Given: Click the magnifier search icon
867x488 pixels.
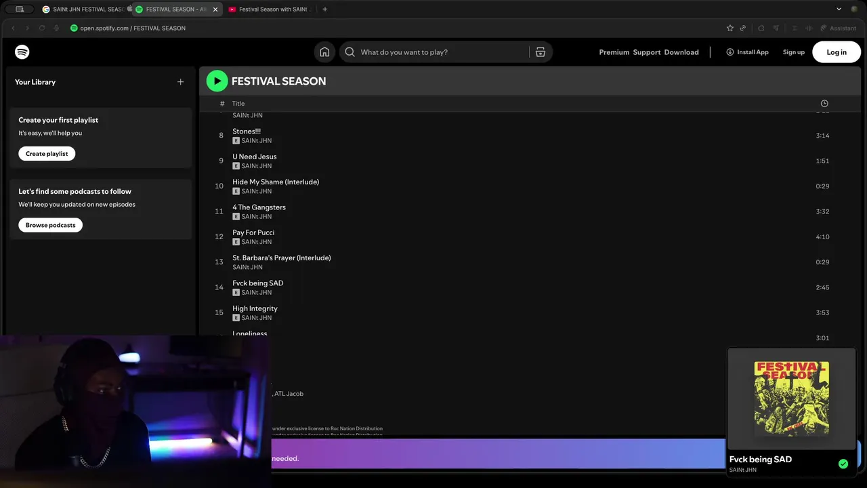Looking at the screenshot, I should click(350, 52).
